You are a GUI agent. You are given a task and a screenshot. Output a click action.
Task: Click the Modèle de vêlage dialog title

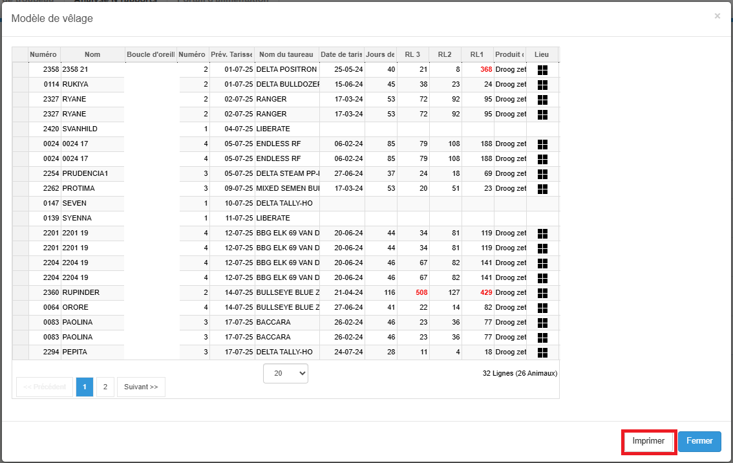point(52,18)
